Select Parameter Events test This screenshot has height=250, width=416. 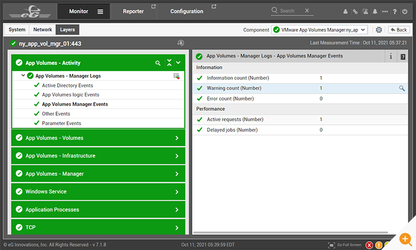(x=62, y=123)
